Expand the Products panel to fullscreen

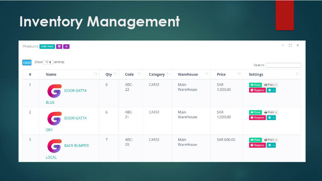point(290,45)
